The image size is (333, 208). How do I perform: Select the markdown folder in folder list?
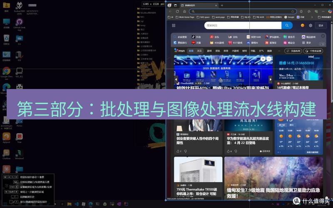click(x=144, y=9)
